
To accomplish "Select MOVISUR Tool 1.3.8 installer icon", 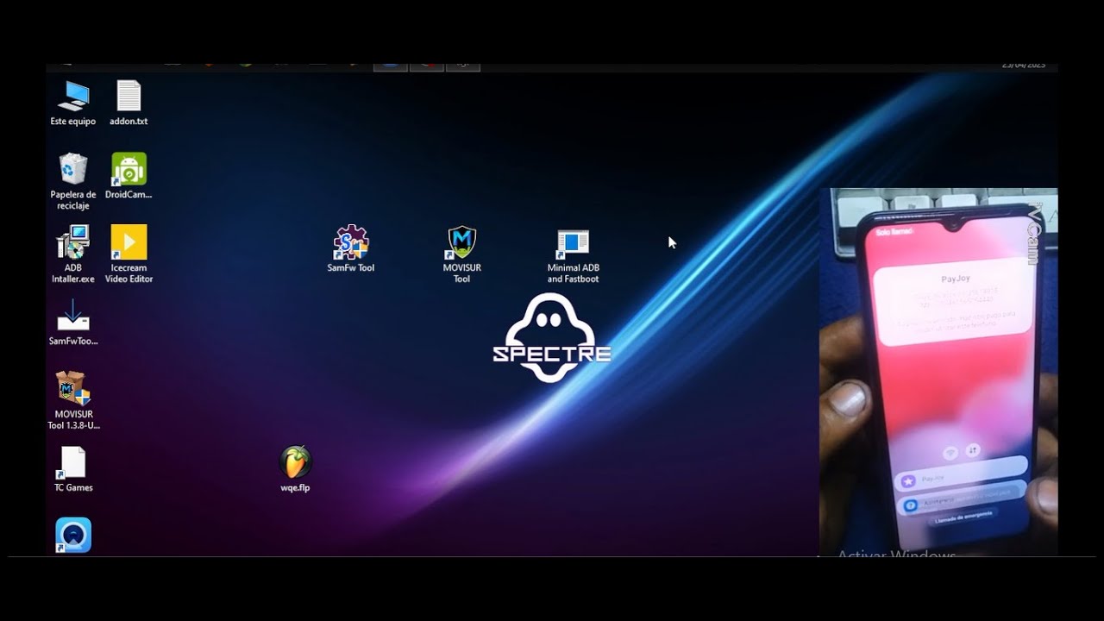I will click(73, 401).
